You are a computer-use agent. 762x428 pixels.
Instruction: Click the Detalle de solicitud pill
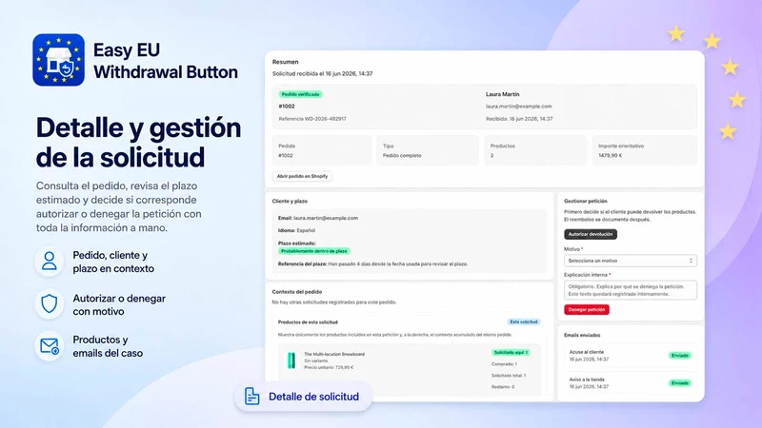click(304, 397)
